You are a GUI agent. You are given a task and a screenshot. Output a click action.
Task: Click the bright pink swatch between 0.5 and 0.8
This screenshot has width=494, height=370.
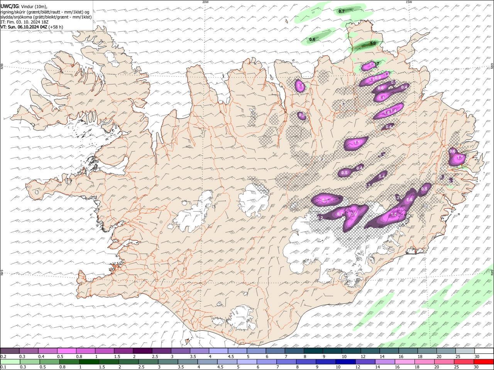pos(66,351)
